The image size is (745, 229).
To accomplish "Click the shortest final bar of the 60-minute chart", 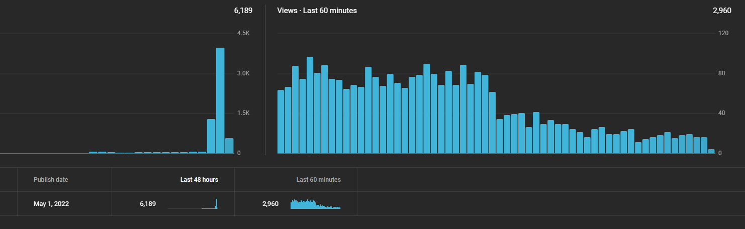I will [711, 151].
